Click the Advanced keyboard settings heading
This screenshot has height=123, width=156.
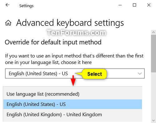click(70, 23)
